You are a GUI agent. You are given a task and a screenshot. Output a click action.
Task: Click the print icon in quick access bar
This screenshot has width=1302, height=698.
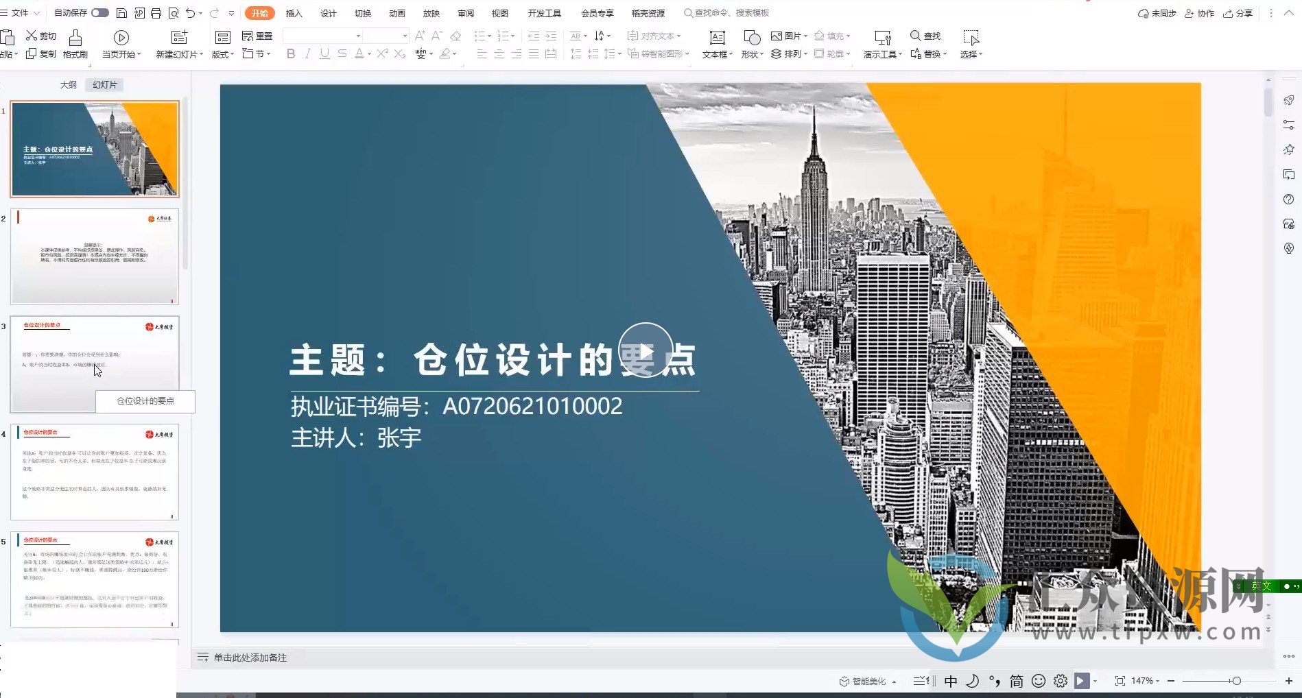pyautogui.click(x=156, y=13)
